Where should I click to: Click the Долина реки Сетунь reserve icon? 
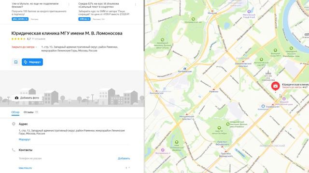pos(162,40)
